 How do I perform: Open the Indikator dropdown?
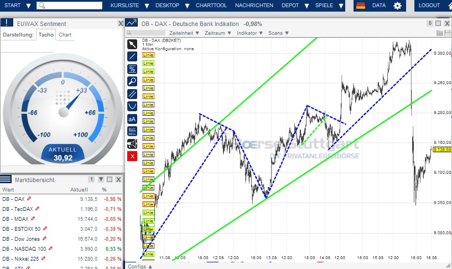250,33
